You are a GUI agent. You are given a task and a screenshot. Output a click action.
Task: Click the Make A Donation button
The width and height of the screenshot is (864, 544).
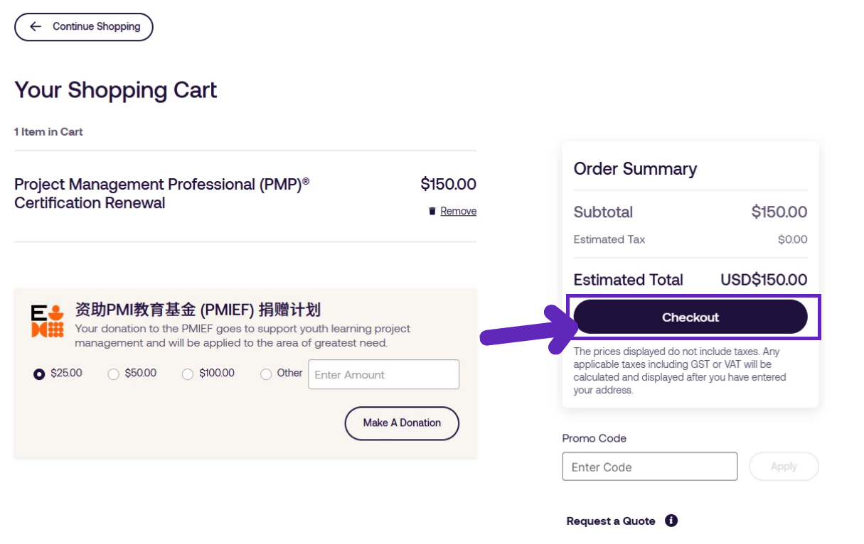pyautogui.click(x=402, y=423)
